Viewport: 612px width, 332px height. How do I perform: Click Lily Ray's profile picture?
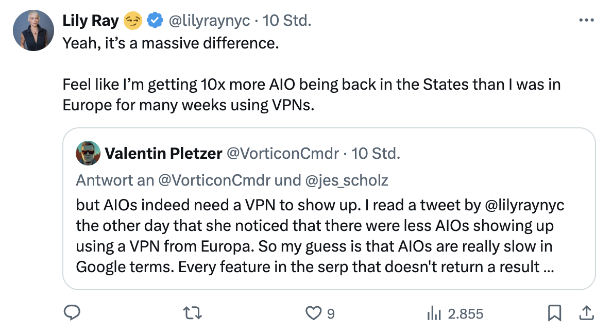pos(33,30)
